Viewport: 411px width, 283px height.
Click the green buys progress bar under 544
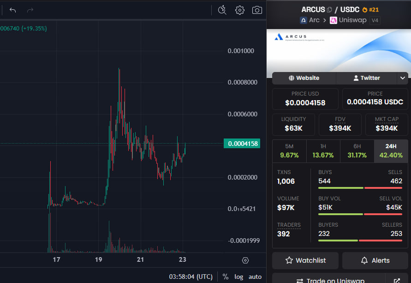click(341, 188)
